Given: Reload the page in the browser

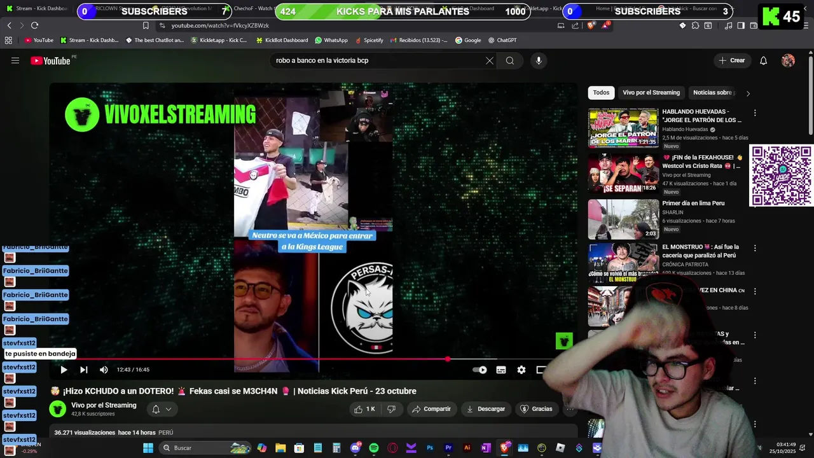Looking at the screenshot, I should (34, 25).
